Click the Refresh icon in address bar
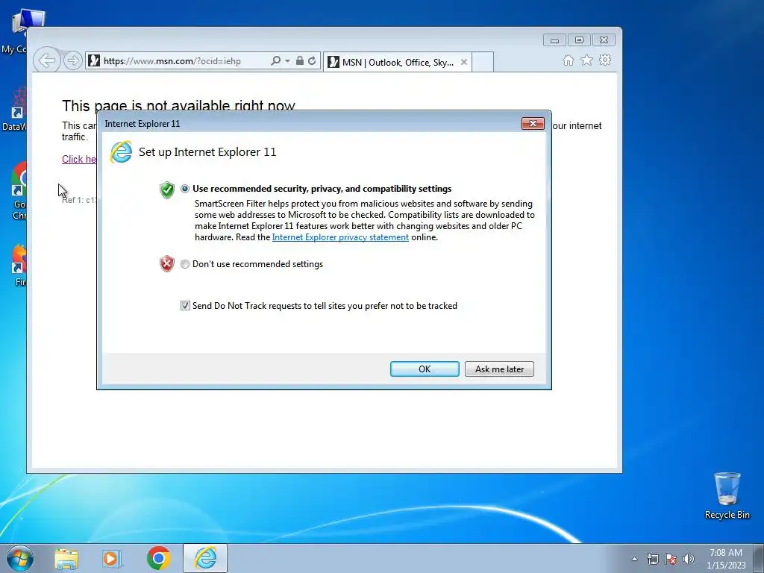This screenshot has height=573, width=764. click(313, 61)
